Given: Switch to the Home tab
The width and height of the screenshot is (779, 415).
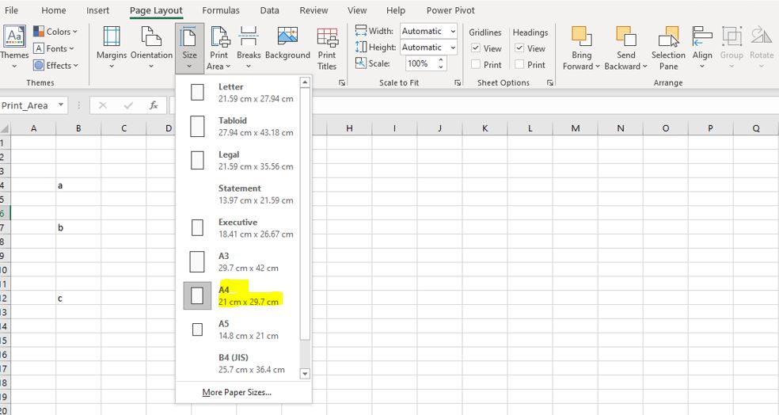Looking at the screenshot, I should (x=54, y=10).
